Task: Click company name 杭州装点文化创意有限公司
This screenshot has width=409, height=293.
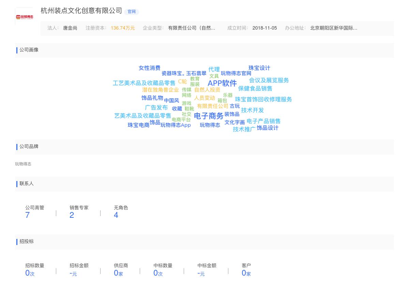Action: (81, 11)
